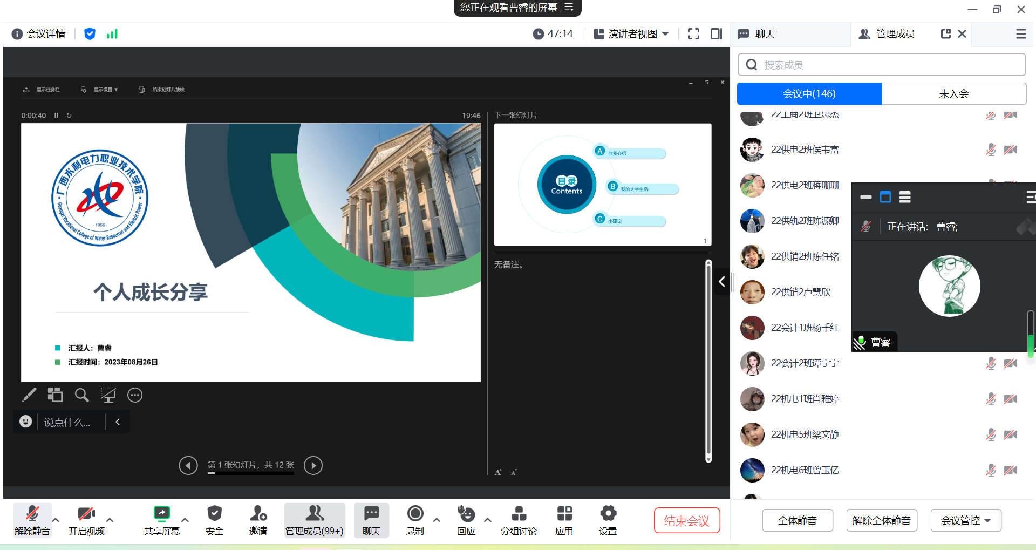This screenshot has width=1036, height=550.
Task: Open Settings (设置) gear icon
Action: coord(608,514)
